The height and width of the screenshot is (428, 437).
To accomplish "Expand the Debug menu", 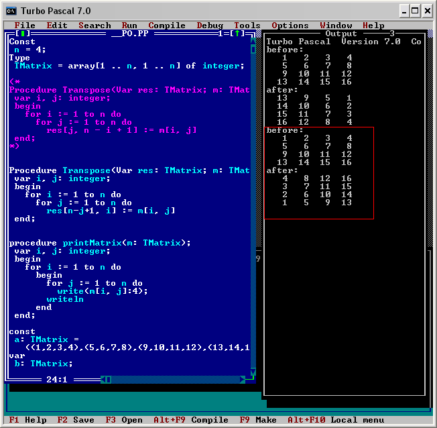I will (210, 25).
